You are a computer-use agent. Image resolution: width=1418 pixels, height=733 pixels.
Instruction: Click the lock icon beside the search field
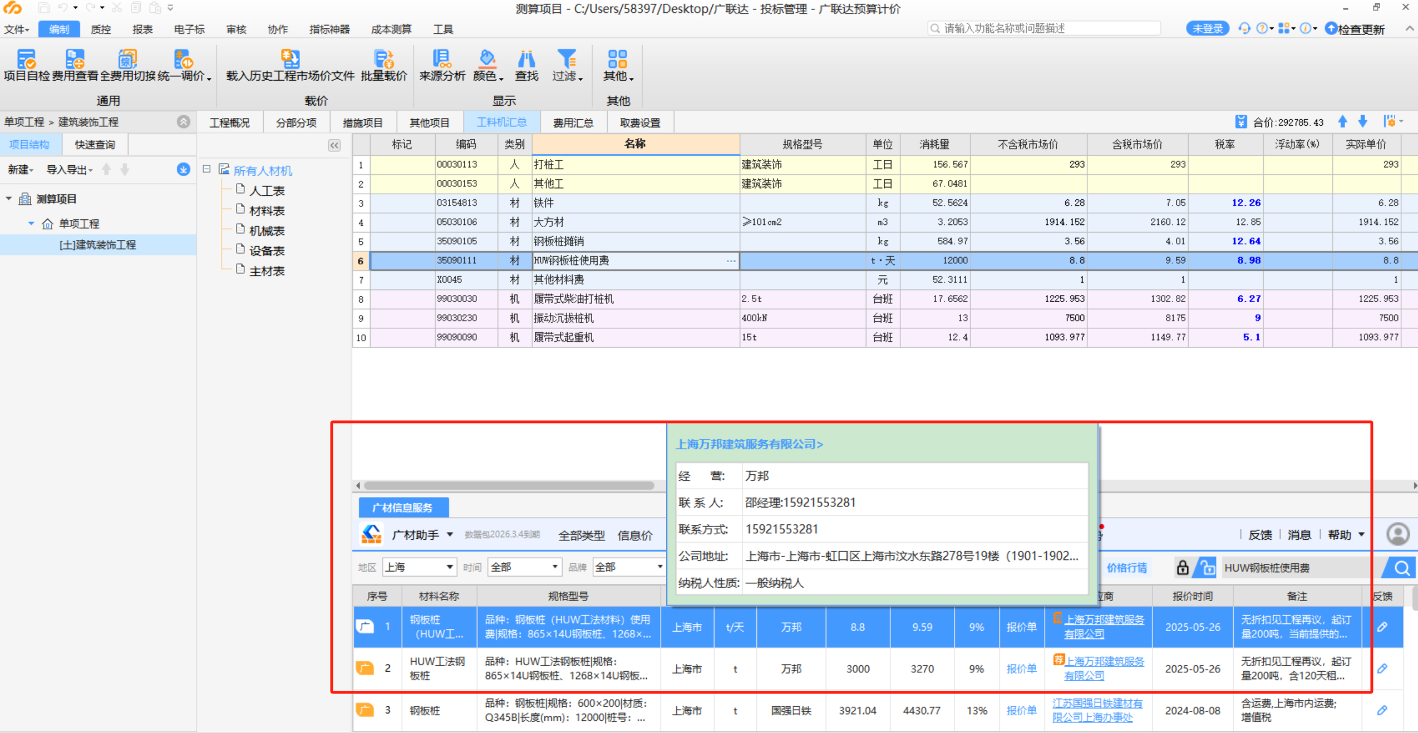[x=1182, y=568]
